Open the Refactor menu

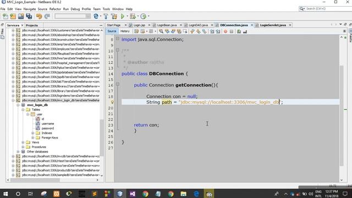pyautogui.click(x=55, y=9)
